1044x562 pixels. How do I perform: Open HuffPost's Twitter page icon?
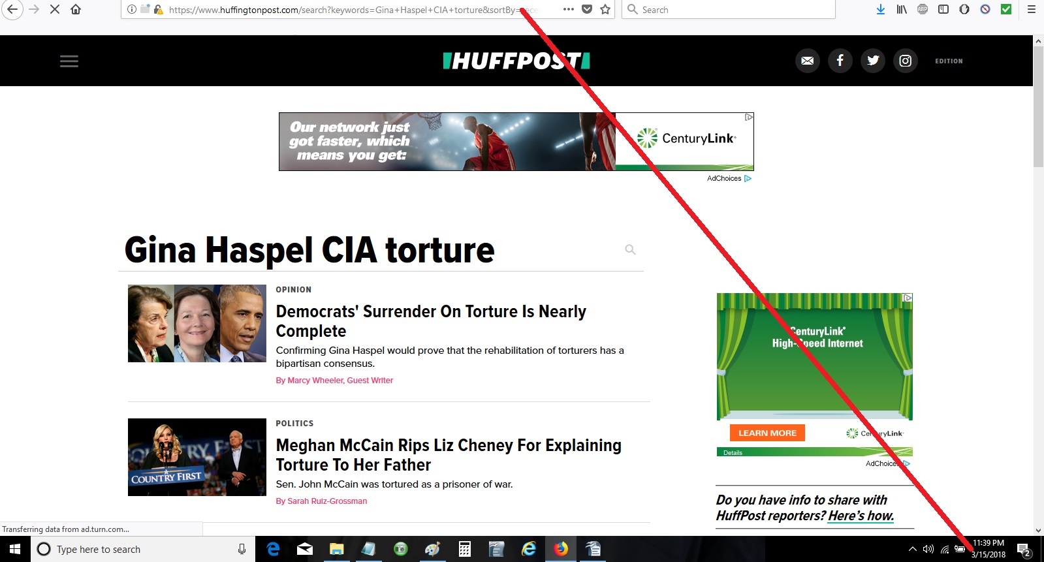pos(872,61)
